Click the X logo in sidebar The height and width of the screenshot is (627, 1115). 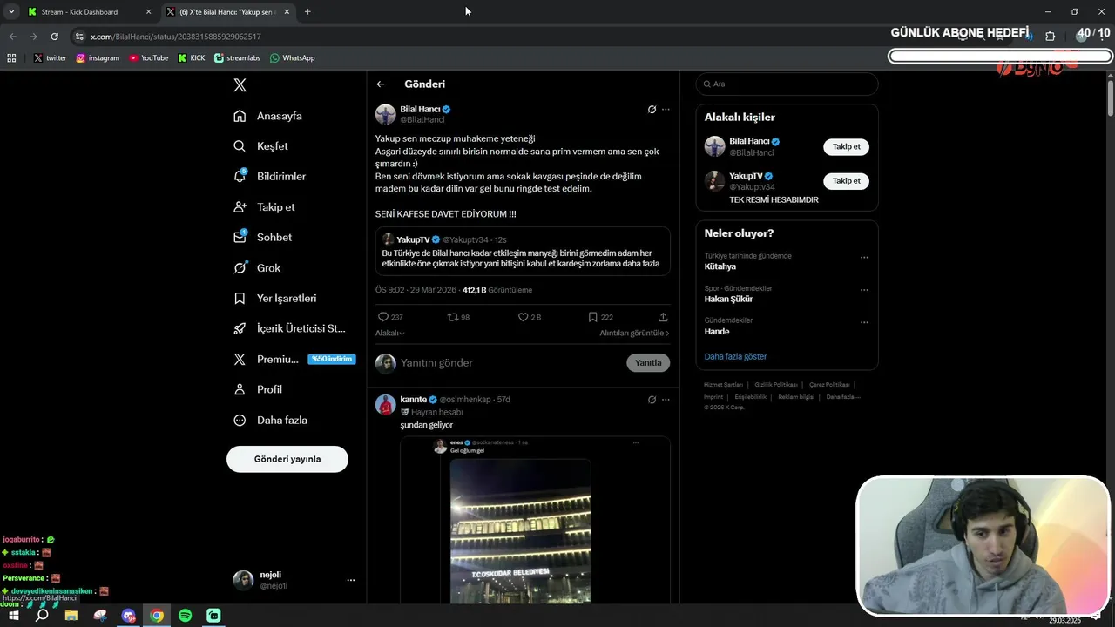coord(240,85)
